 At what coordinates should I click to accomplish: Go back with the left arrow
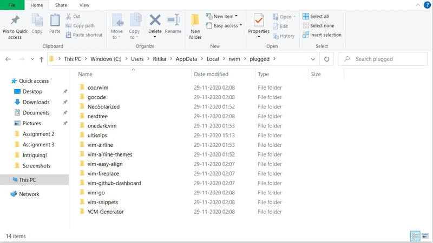click(x=8, y=59)
